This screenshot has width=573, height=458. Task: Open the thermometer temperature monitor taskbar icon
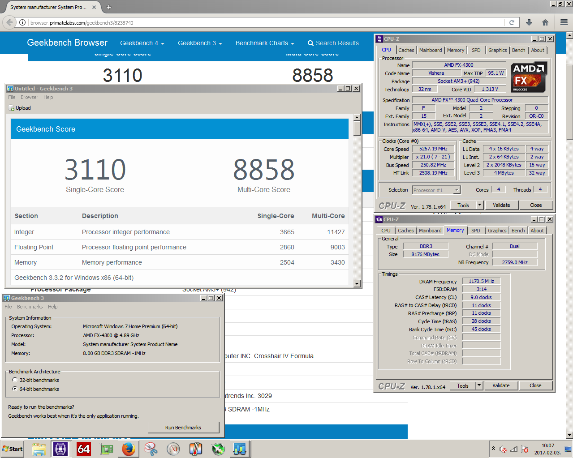click(x=196, y=449)
